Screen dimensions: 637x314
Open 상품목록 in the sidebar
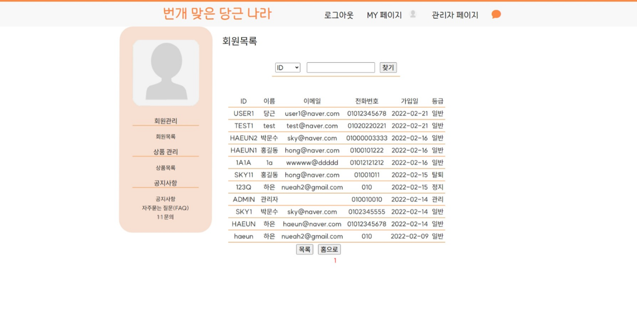(x=166, y=168)
